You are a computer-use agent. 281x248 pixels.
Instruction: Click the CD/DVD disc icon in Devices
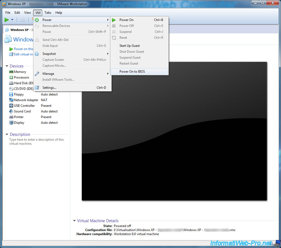tap(11, 89)
